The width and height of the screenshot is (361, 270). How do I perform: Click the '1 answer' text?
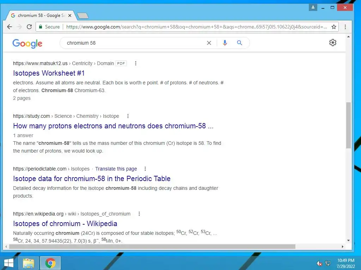coord(23,135)
